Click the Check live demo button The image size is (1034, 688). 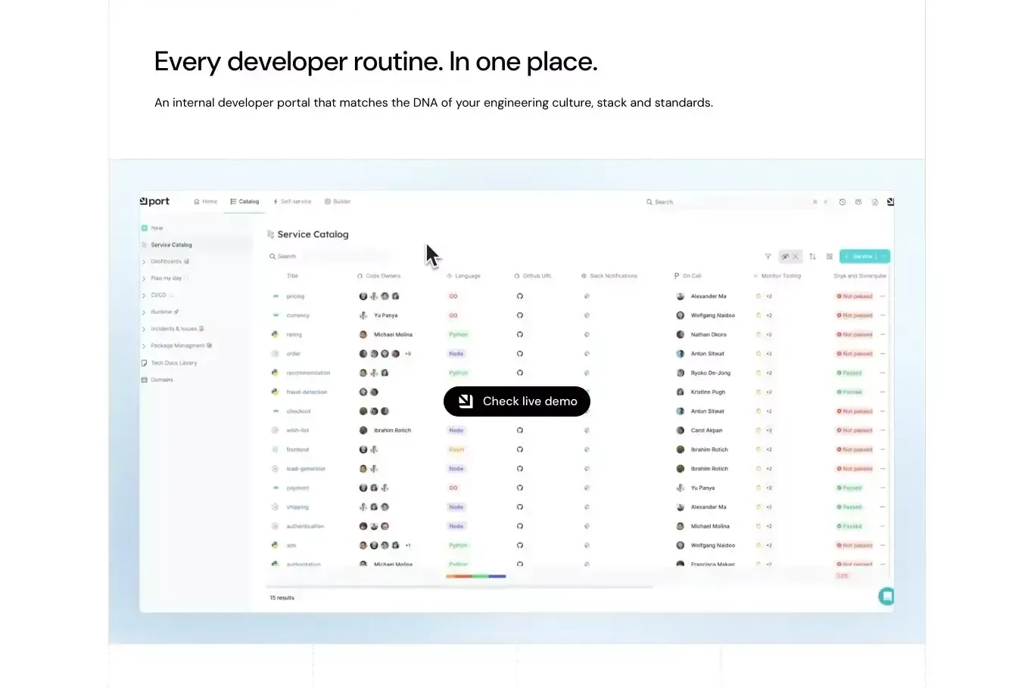tap(517, 401)
